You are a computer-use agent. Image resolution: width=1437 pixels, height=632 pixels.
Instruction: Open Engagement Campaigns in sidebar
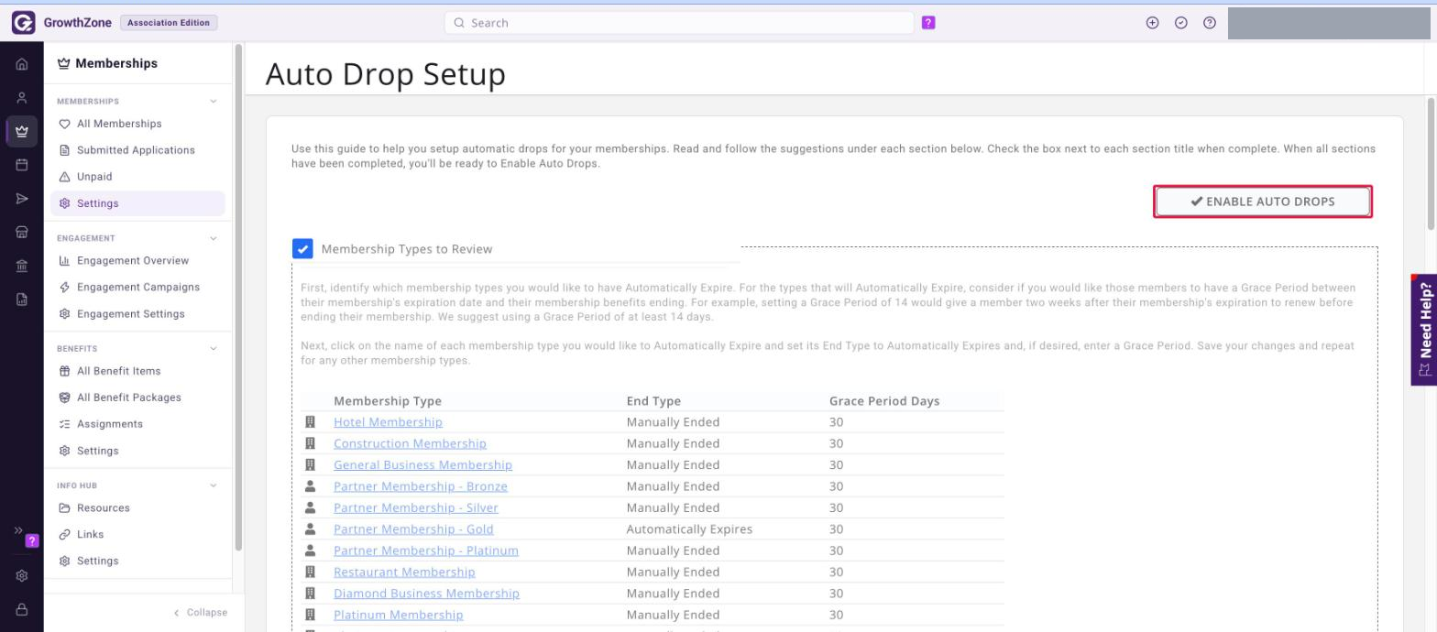(137, 288)
